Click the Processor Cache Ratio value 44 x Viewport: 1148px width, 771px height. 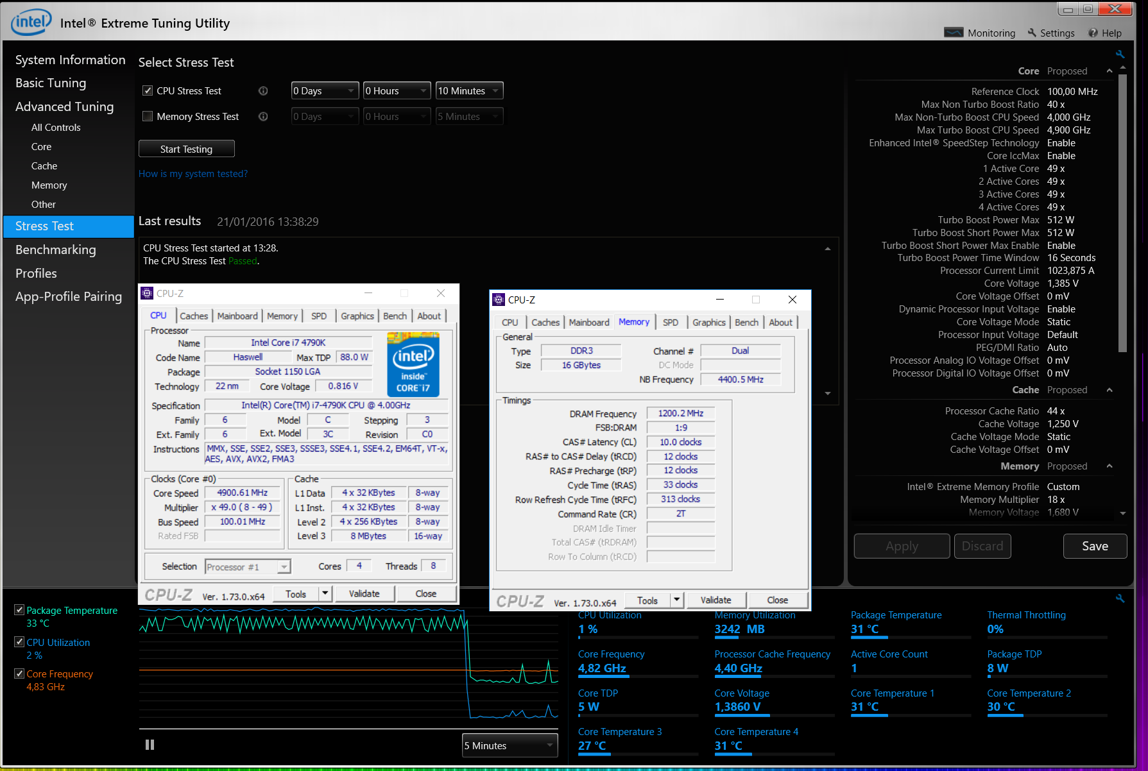[x=1056, y=411]
